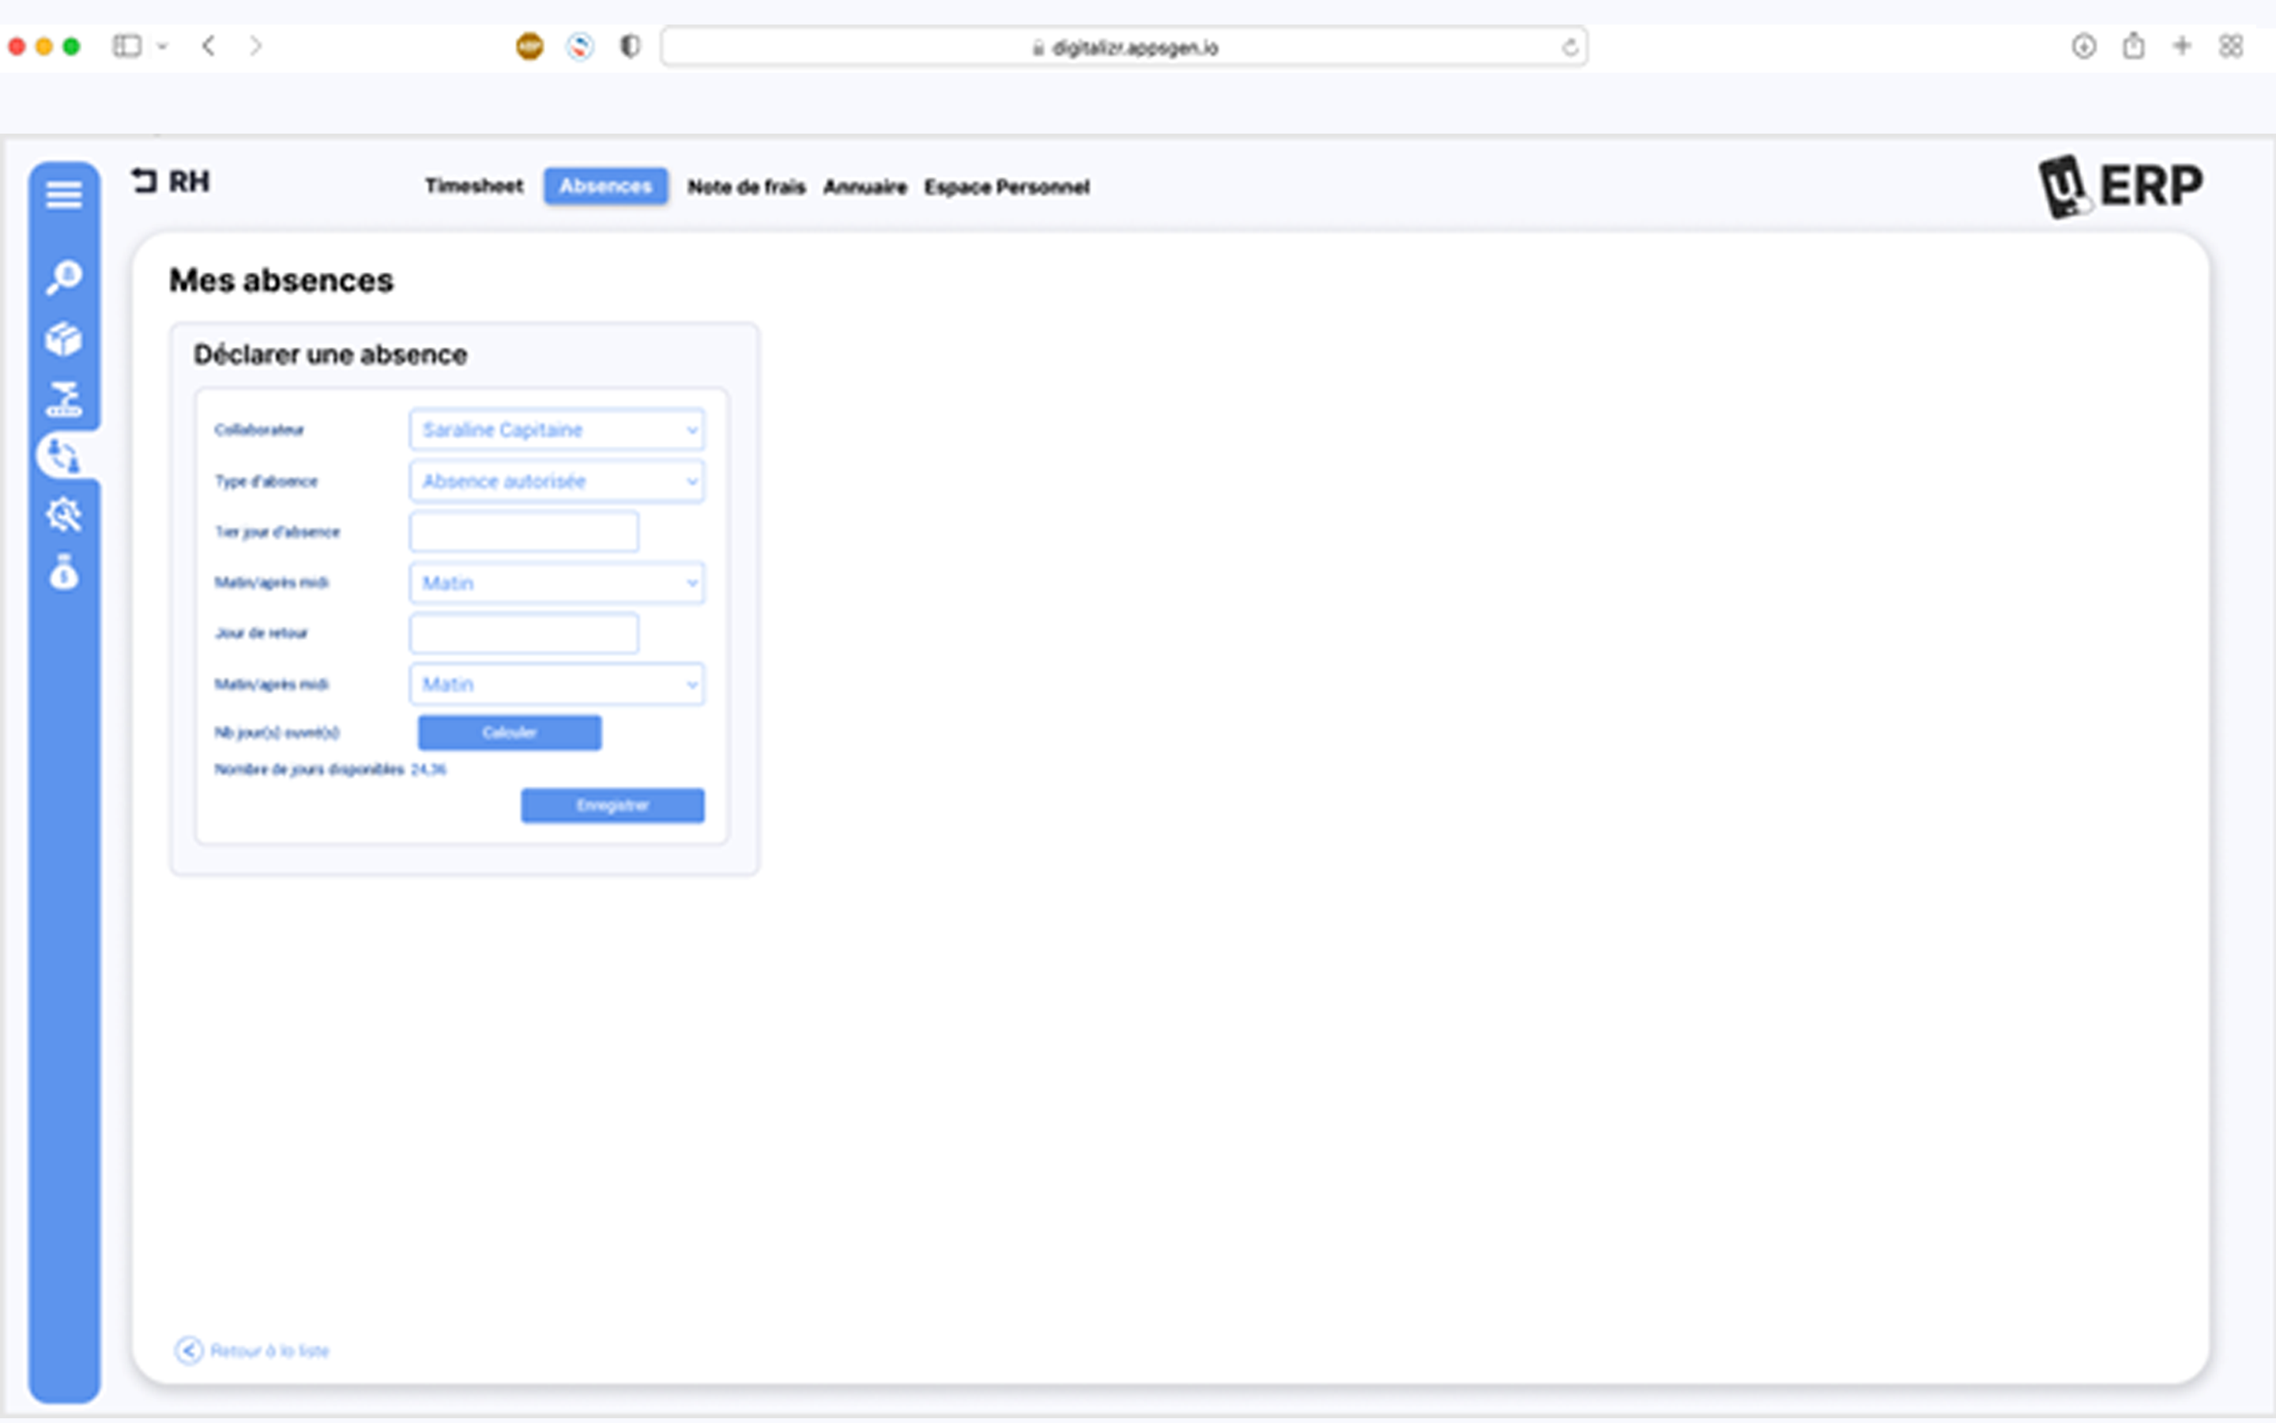Click the Mes absences heading
The width and height of the screenshot is (2276, 1423).
coord(281,281)
